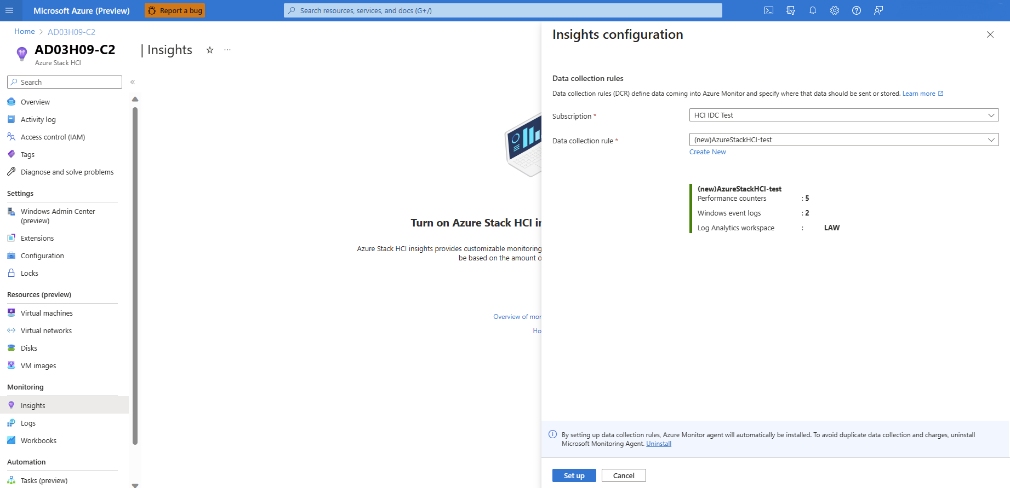Click the Log Analytics workspace label
Viewport: 1010px width, 488px height.
point(736,228)
